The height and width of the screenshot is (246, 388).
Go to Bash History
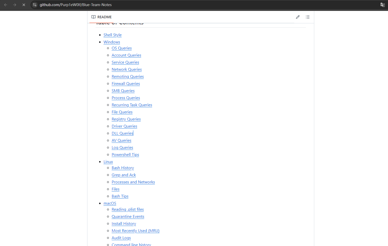click(123, 168)
